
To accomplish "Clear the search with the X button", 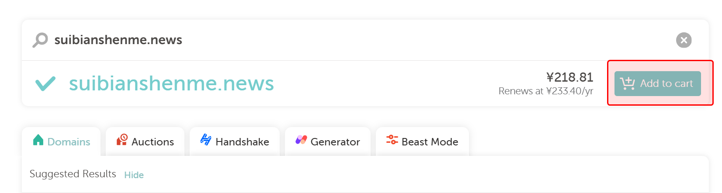I will pyautogui.click(x=684, y=40).
